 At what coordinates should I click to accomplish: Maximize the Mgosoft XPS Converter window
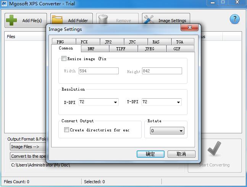coord(223,3)
